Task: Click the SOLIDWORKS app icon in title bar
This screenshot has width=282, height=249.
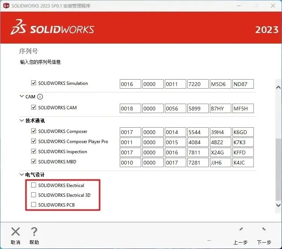Action: click(6, 6)
